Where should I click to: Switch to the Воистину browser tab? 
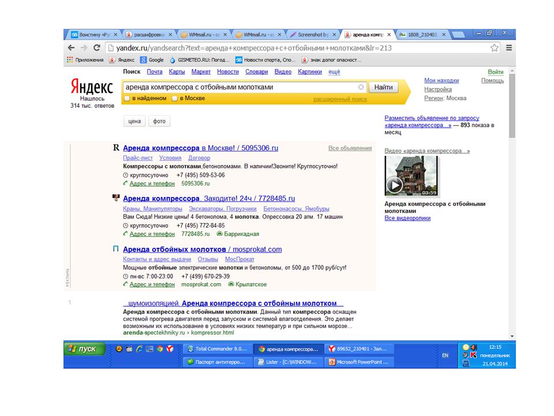94,35
